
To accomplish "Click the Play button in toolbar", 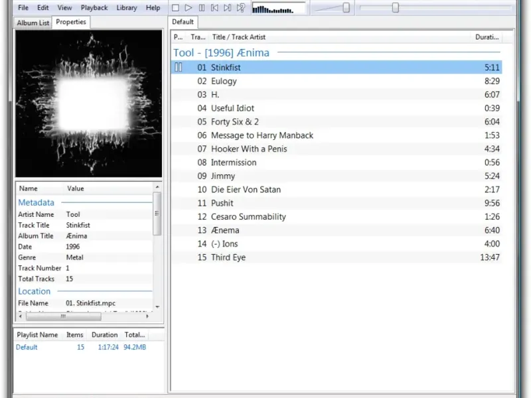I will point(189,8).
